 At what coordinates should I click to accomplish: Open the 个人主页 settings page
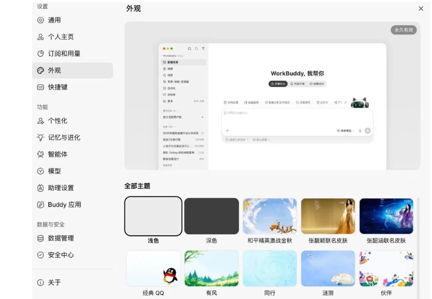tap(73, 37)
